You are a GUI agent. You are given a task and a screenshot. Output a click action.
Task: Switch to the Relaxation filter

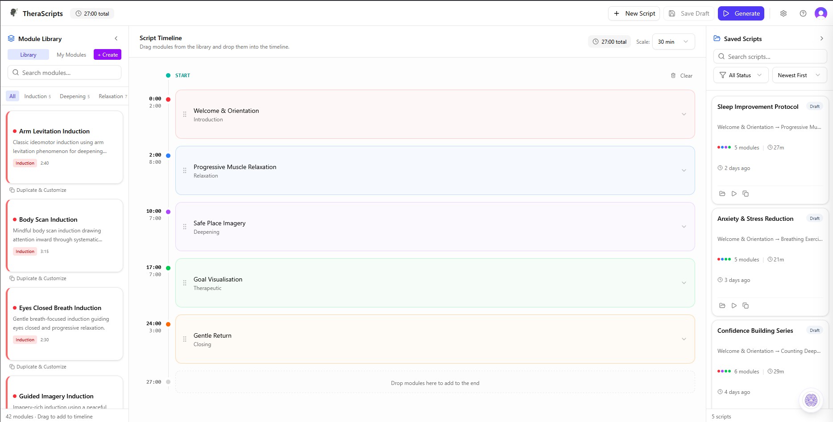point(110,96)
